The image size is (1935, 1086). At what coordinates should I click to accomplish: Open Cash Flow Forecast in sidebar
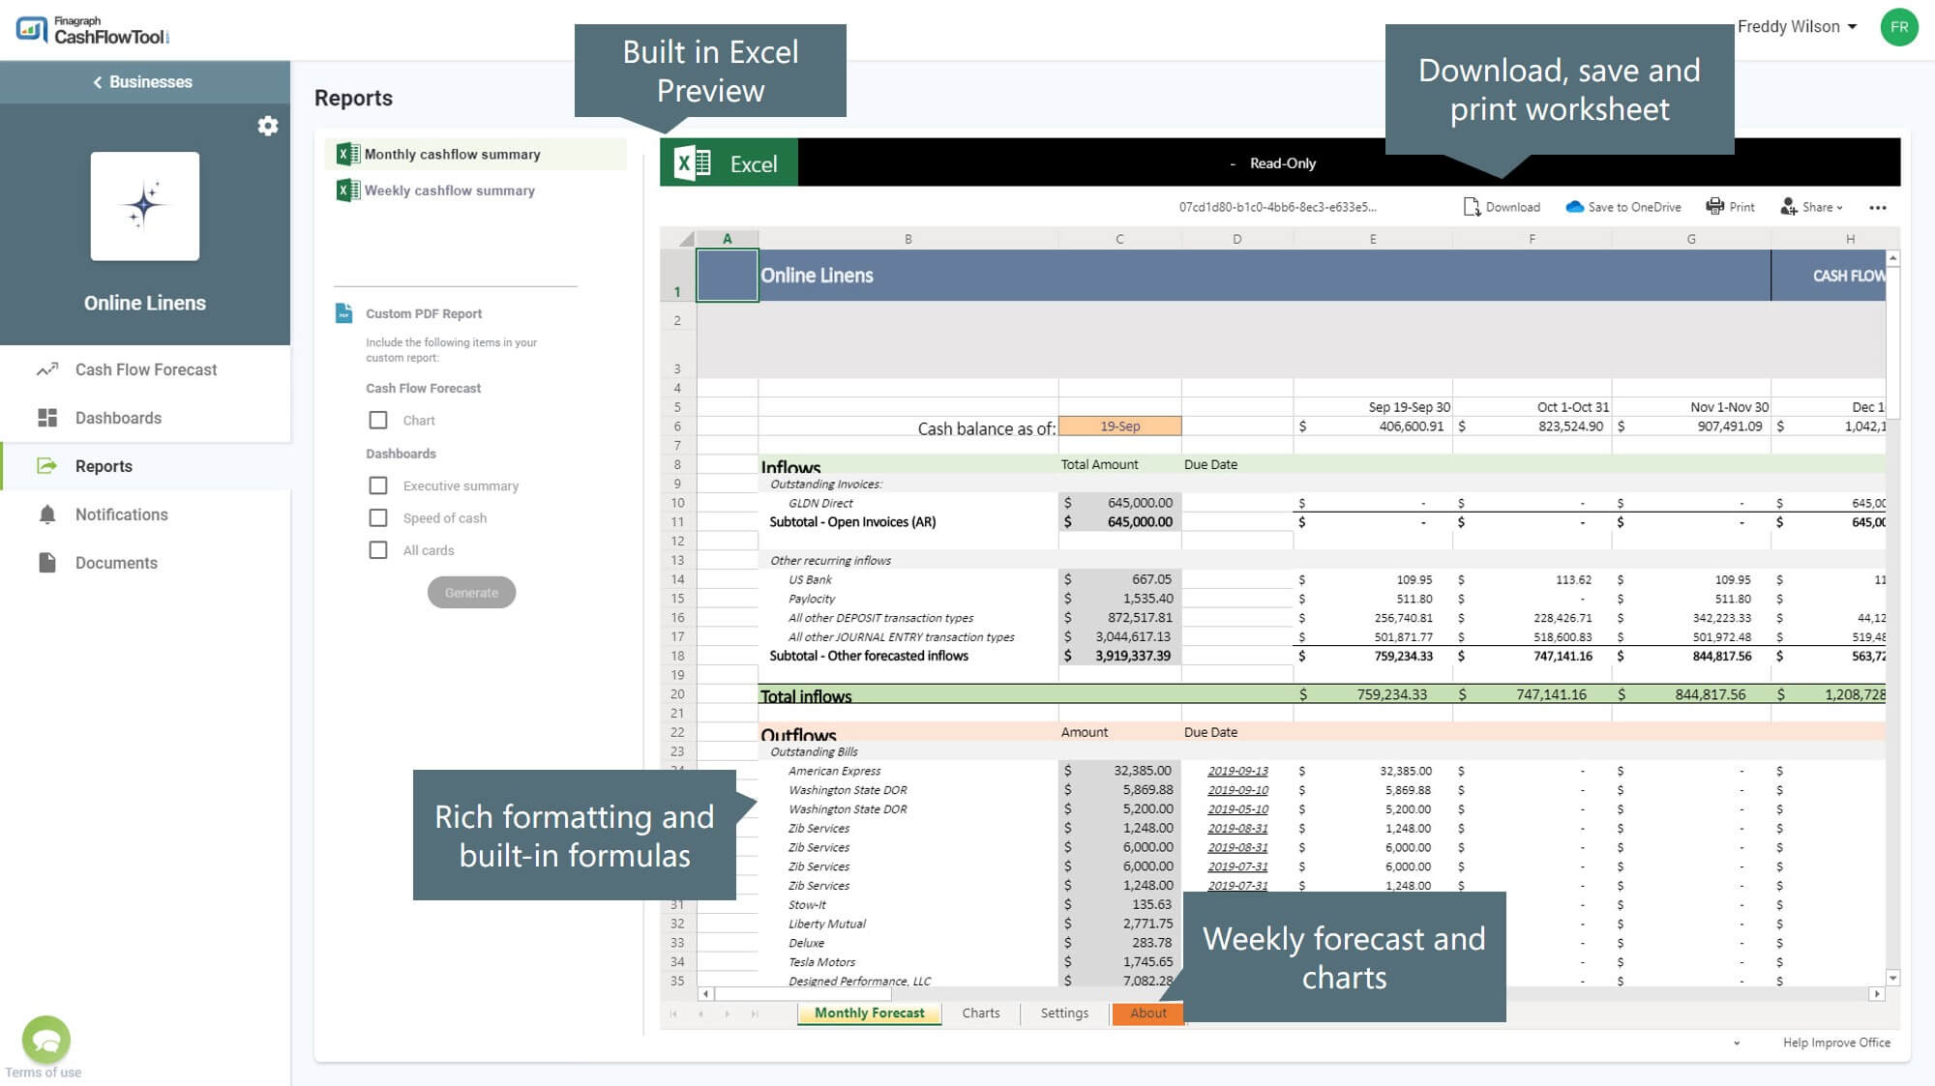tap(145, 369)
